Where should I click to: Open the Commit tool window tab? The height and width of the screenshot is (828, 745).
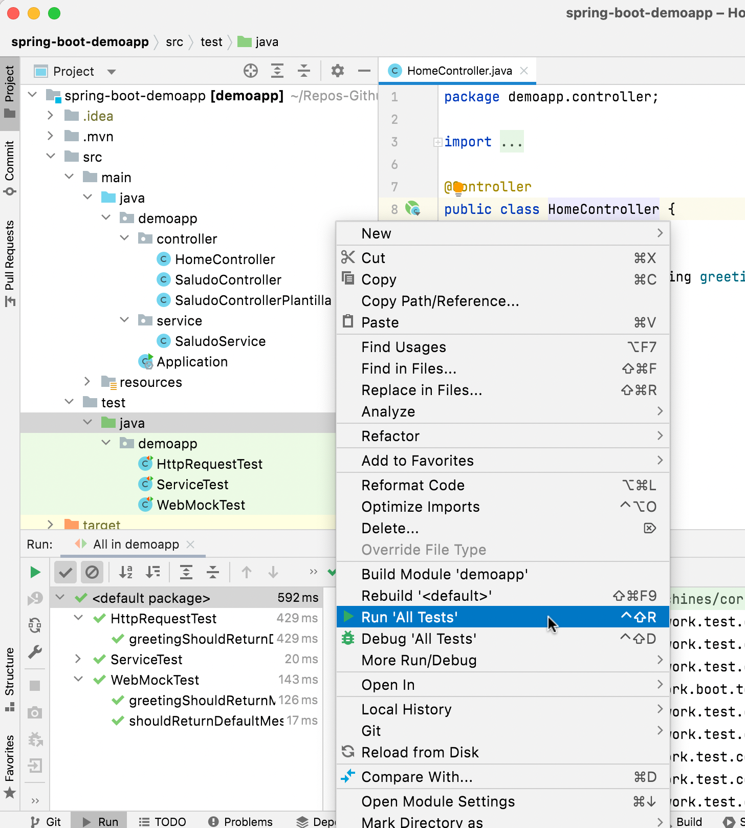tap(10, 168)
